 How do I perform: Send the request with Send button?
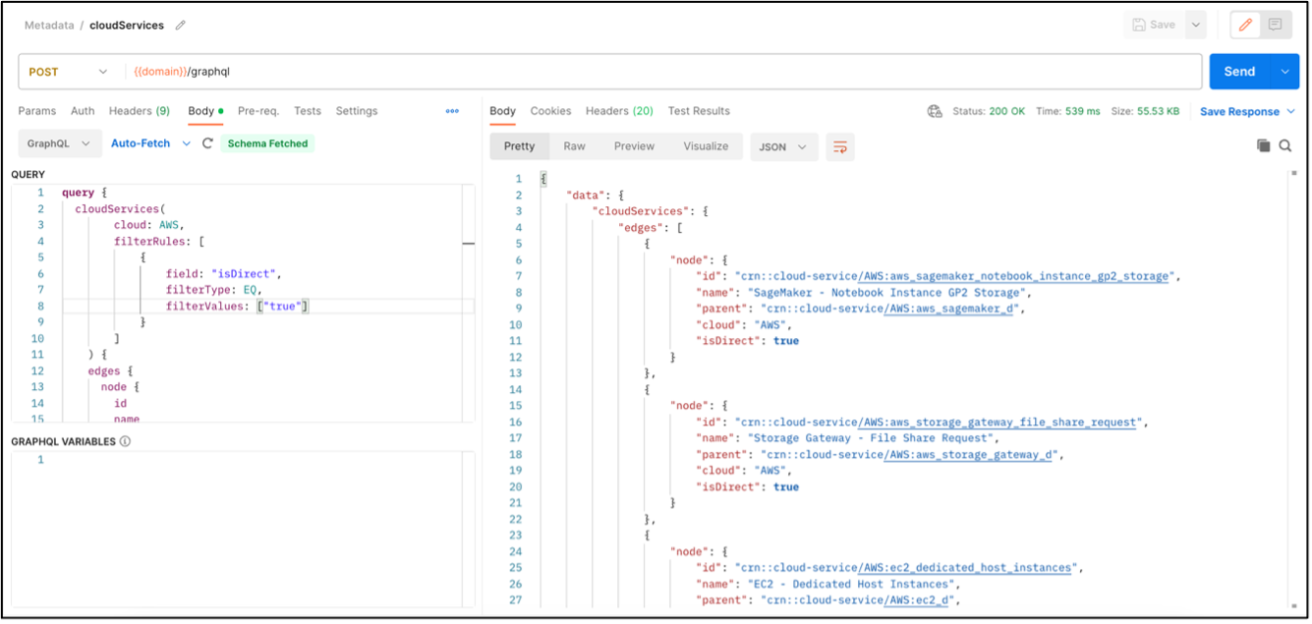point(1239,72)
